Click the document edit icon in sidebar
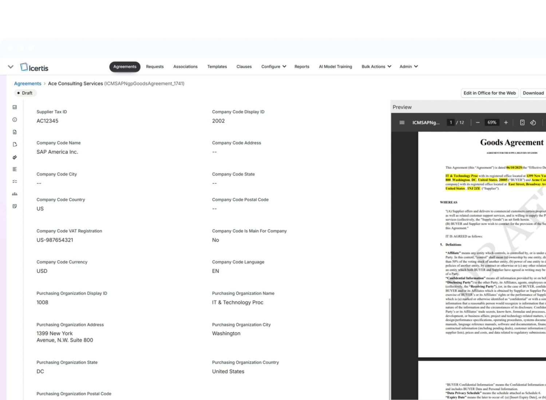The height and width of the screenshot is (400, 546). (x=15, y=144)
